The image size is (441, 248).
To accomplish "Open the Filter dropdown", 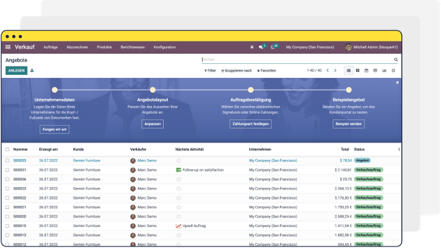I will tap(210, 70).
